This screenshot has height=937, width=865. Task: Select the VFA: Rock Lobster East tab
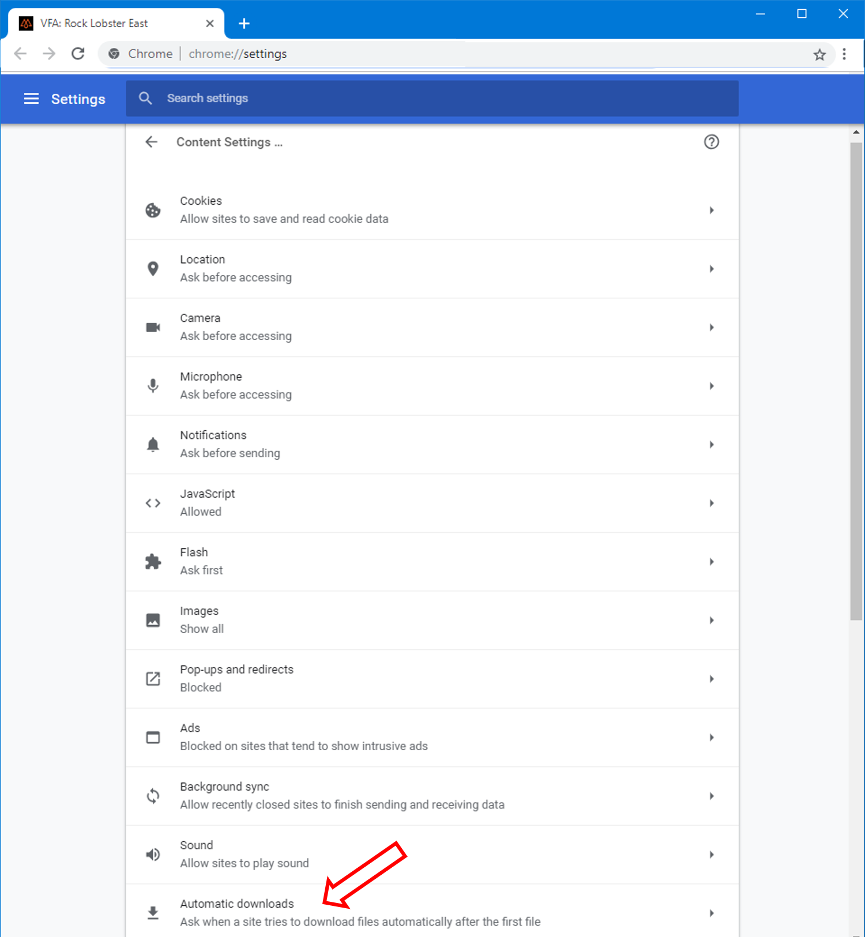click(x=115, y=23)
